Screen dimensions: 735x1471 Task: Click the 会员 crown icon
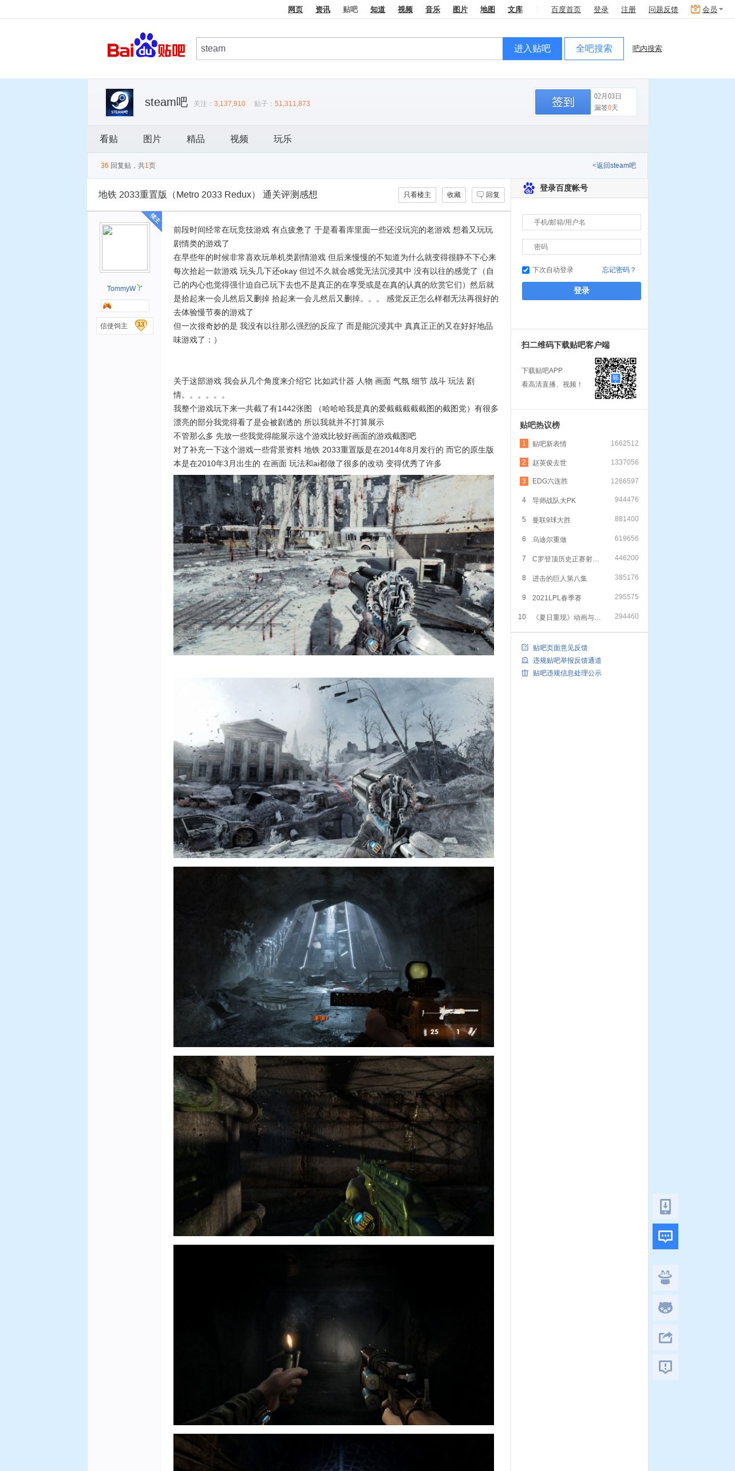pyautogui.click(x=696, y=9)
